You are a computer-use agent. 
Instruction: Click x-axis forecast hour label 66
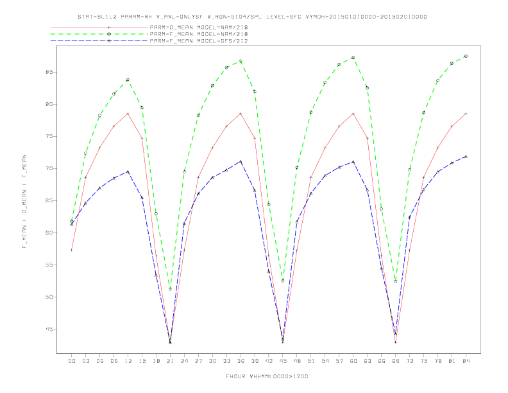(382, 361)
